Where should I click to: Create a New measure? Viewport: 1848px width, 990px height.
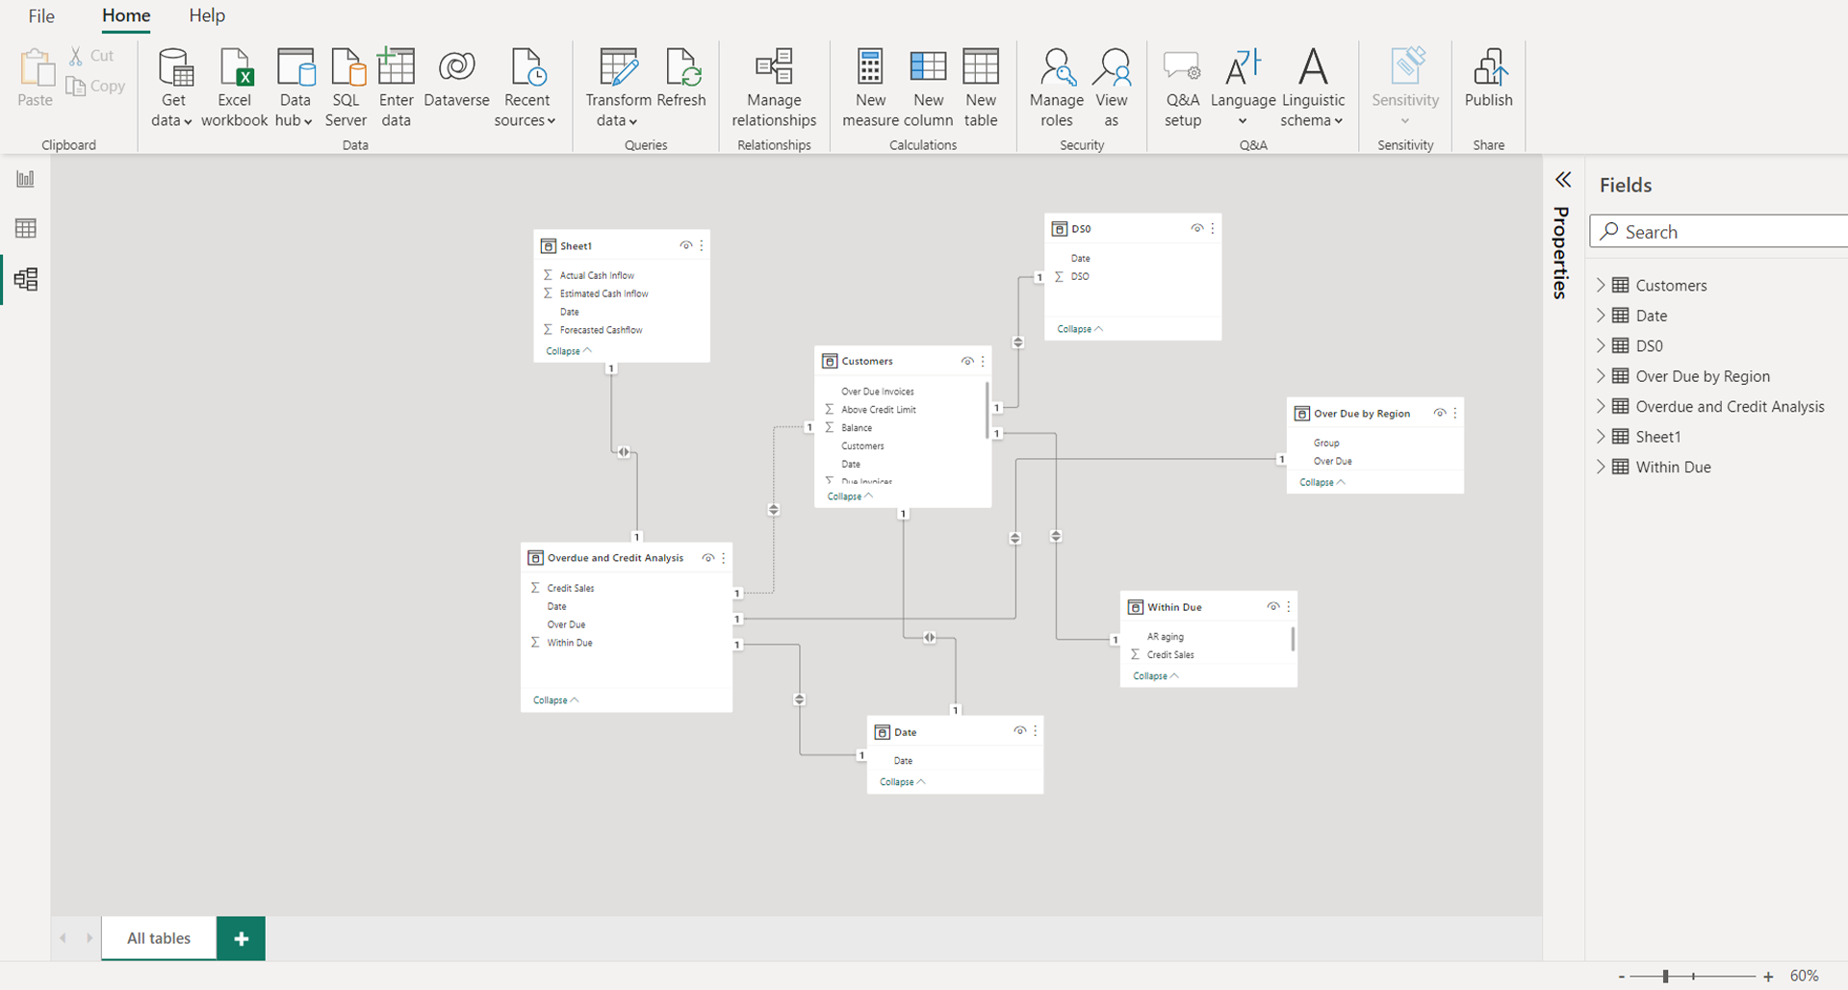(x=870, y=88)
